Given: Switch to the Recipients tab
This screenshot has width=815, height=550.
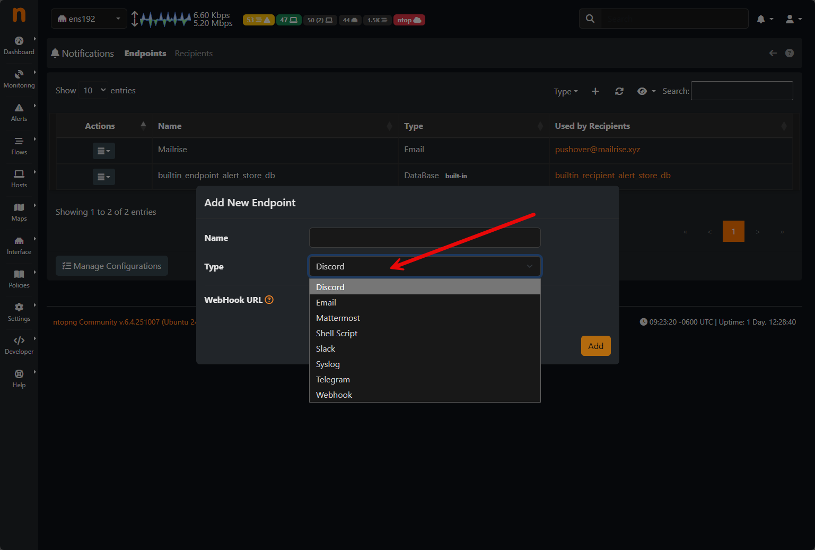Looking at the screenshot, I should click(x=194, y=53).
